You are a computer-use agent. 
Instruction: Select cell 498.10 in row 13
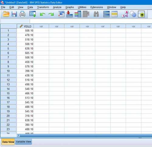(x=25, y=84)
